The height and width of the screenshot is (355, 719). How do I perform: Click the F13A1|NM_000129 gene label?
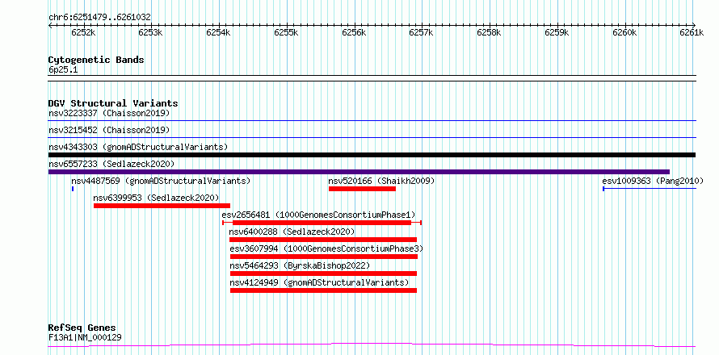coord(85,338)
